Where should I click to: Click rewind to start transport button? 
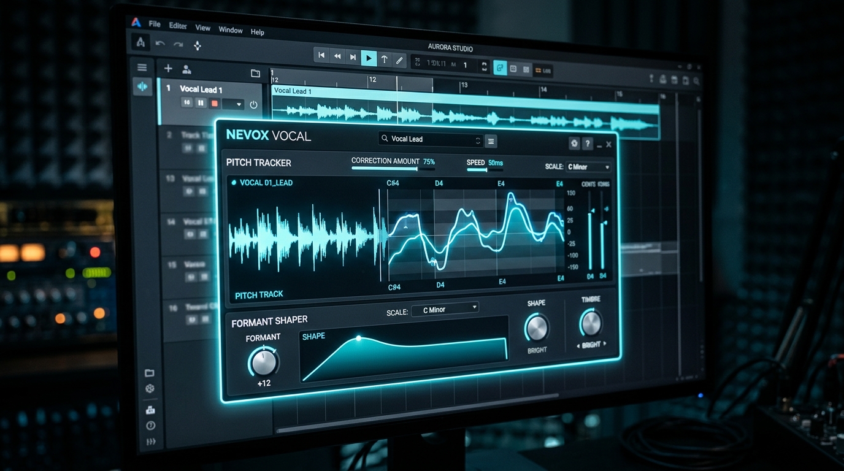coord(321,55)
